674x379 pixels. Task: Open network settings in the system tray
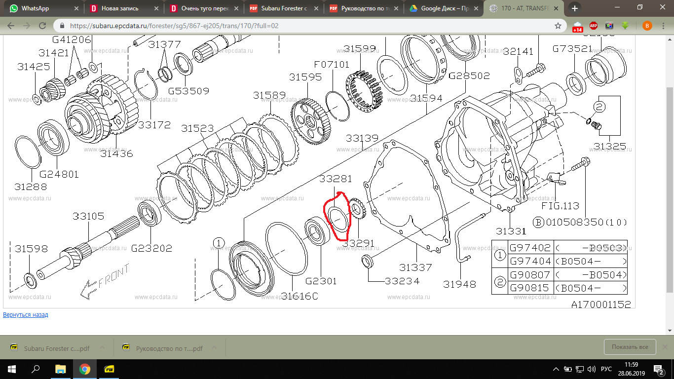click(x=579, y=369)
